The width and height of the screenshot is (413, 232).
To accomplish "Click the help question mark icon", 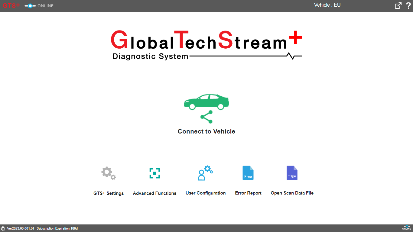I will [x=408, y=5].
